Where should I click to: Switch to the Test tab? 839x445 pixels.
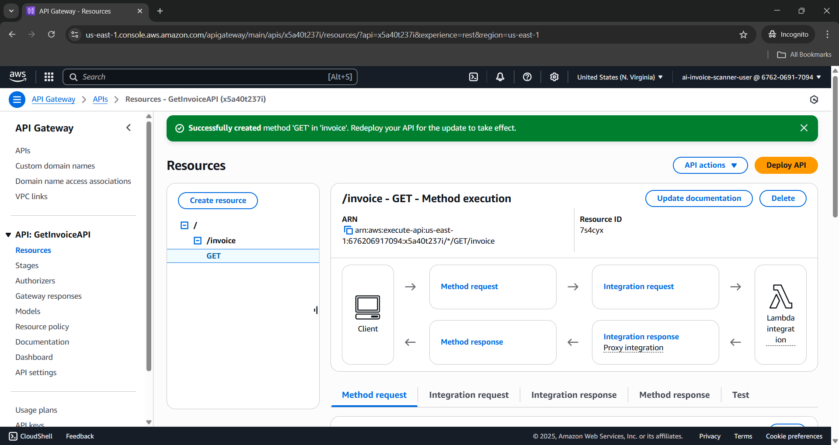coord(740,395)
